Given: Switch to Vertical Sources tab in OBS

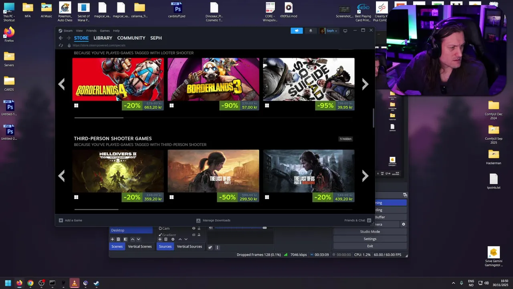Looking at the screenshot, I should [x=189, y=246].
